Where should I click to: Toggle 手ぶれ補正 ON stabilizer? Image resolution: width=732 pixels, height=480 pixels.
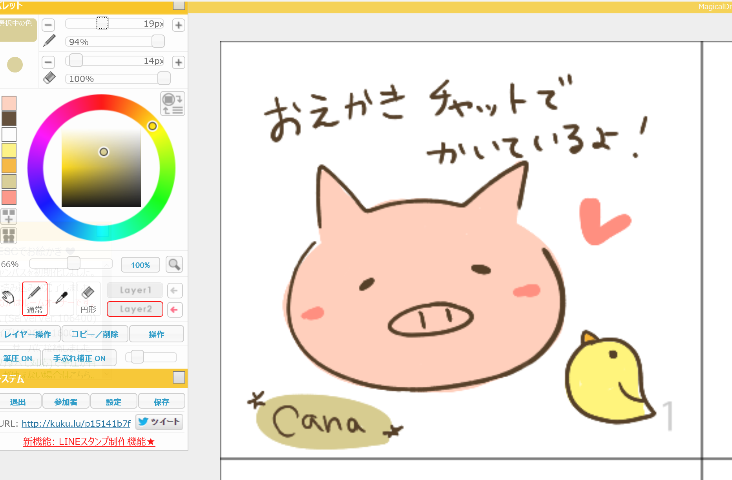pyautogui.click(x=79, y=358)
